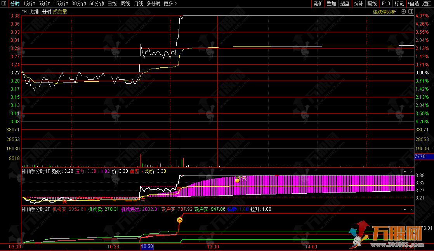
Task: Click the orange up-arrow signal marker
Action: click(180, 220)
